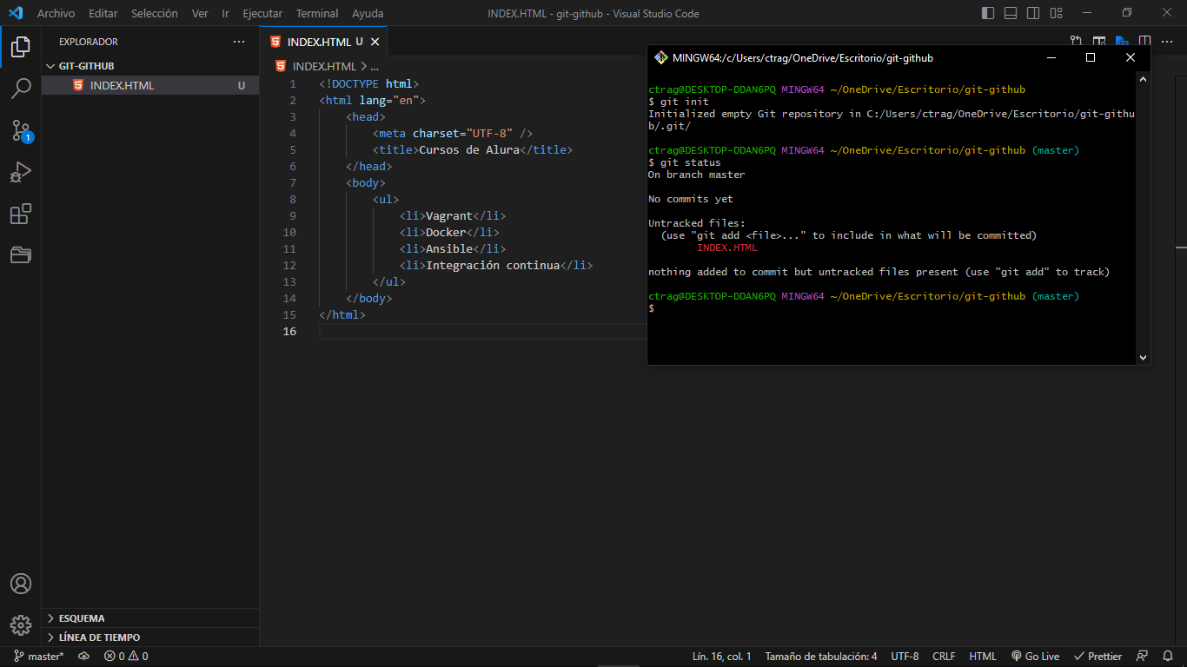Click the feedback icon in status bar
Screen dimensions: 1187x667
point(1143,657)
